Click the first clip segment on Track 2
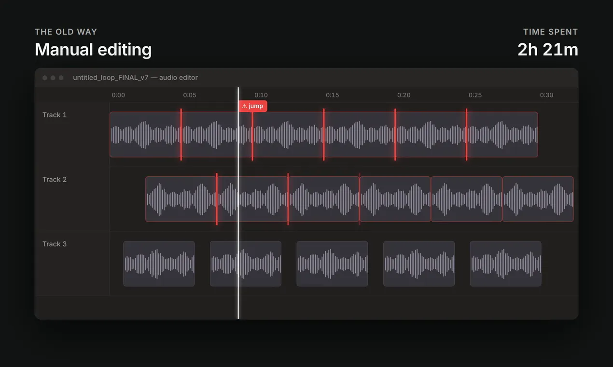Screen dimensions: 613x367 181,199
